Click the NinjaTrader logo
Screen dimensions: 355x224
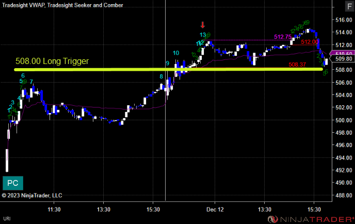click(311, 219)
